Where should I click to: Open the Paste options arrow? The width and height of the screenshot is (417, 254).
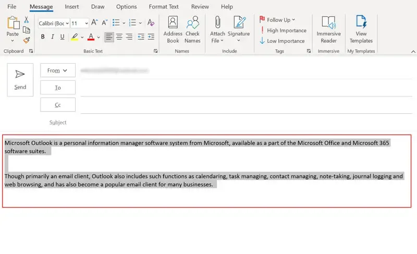point(13,41)
